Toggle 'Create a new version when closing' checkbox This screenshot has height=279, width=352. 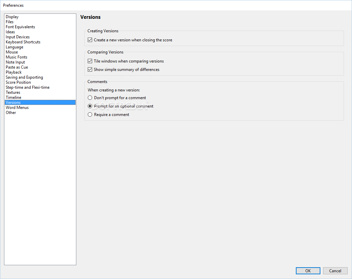pyautogui.click(x=90, y=40)
